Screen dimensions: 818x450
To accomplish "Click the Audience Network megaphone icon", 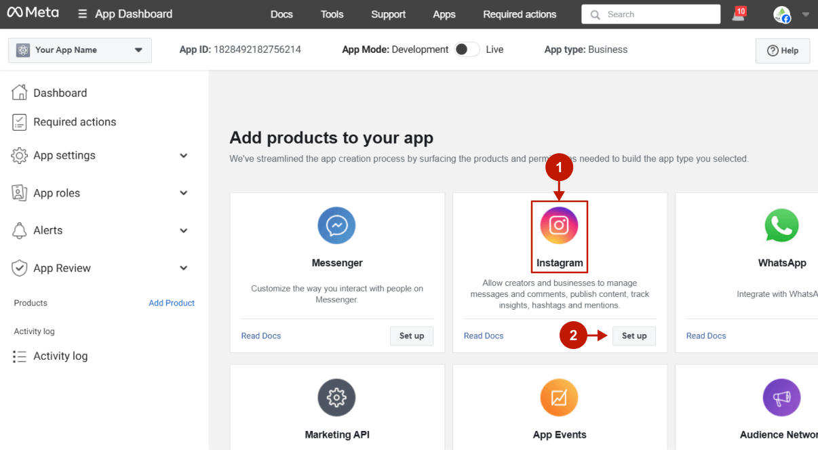I will coord(782,397).
